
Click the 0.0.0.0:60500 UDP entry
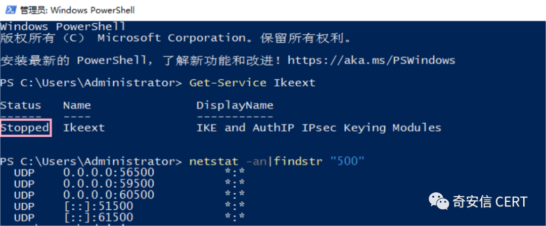[109, 195]
